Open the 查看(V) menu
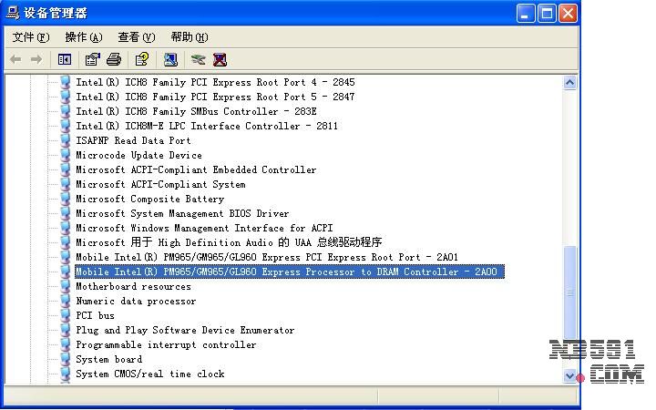 point(136,37)
